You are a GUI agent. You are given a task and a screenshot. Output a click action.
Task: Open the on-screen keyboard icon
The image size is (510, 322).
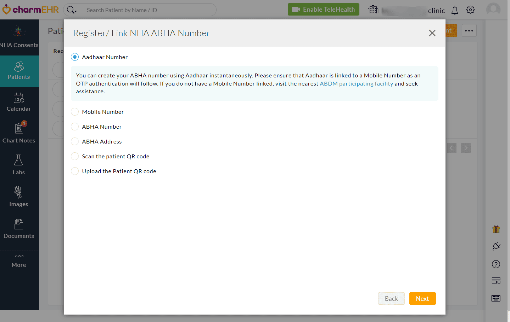point(496,298)
